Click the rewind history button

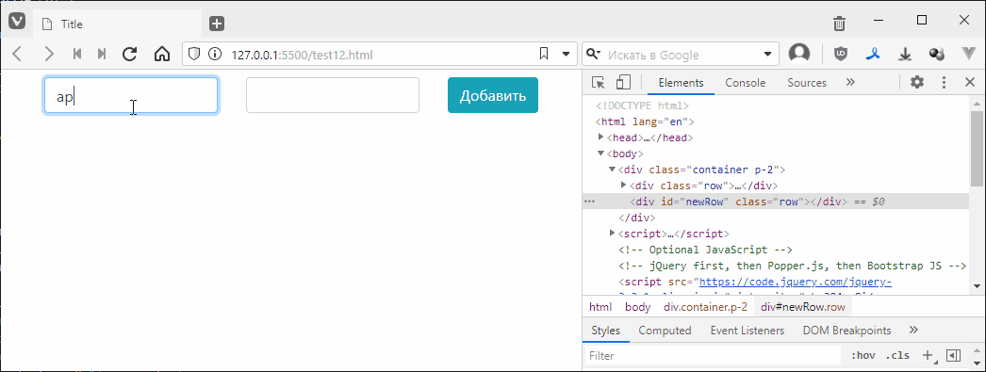(77, 54)
